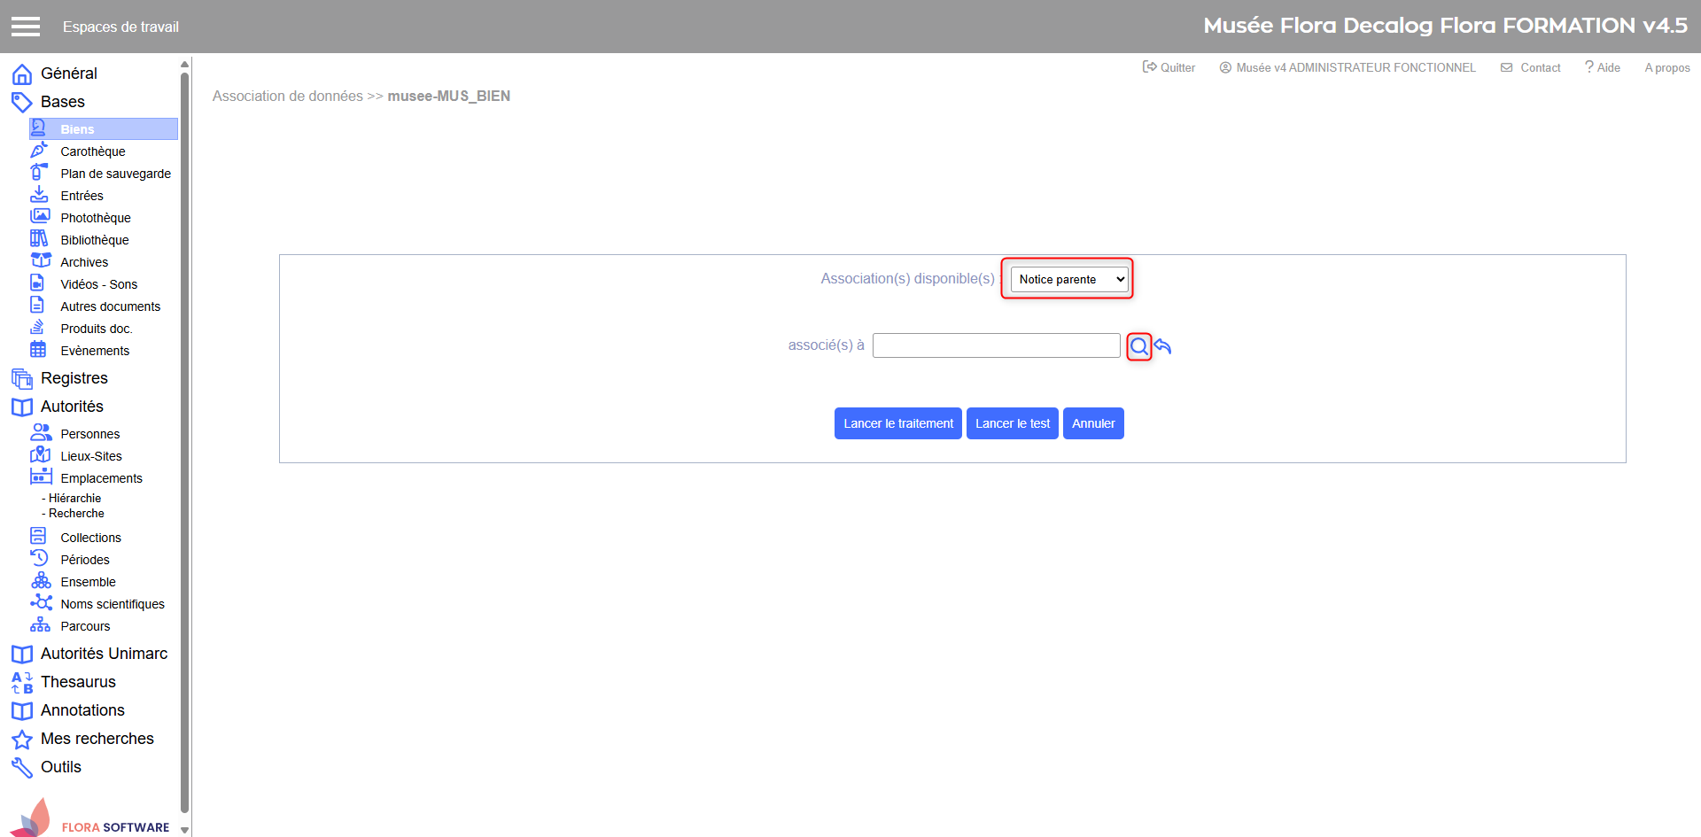Click the associé(s) à text field
The image size is (1701, 837).
[x=996, y=345]
